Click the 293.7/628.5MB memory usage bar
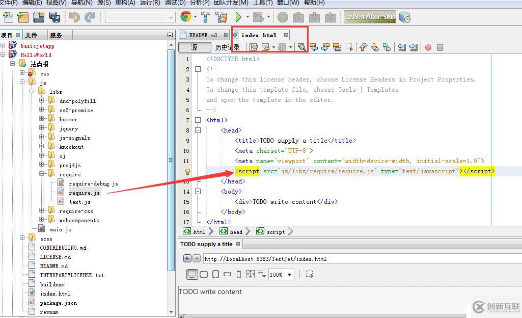Screen dimensions: 522x318 tap(370, 17)
